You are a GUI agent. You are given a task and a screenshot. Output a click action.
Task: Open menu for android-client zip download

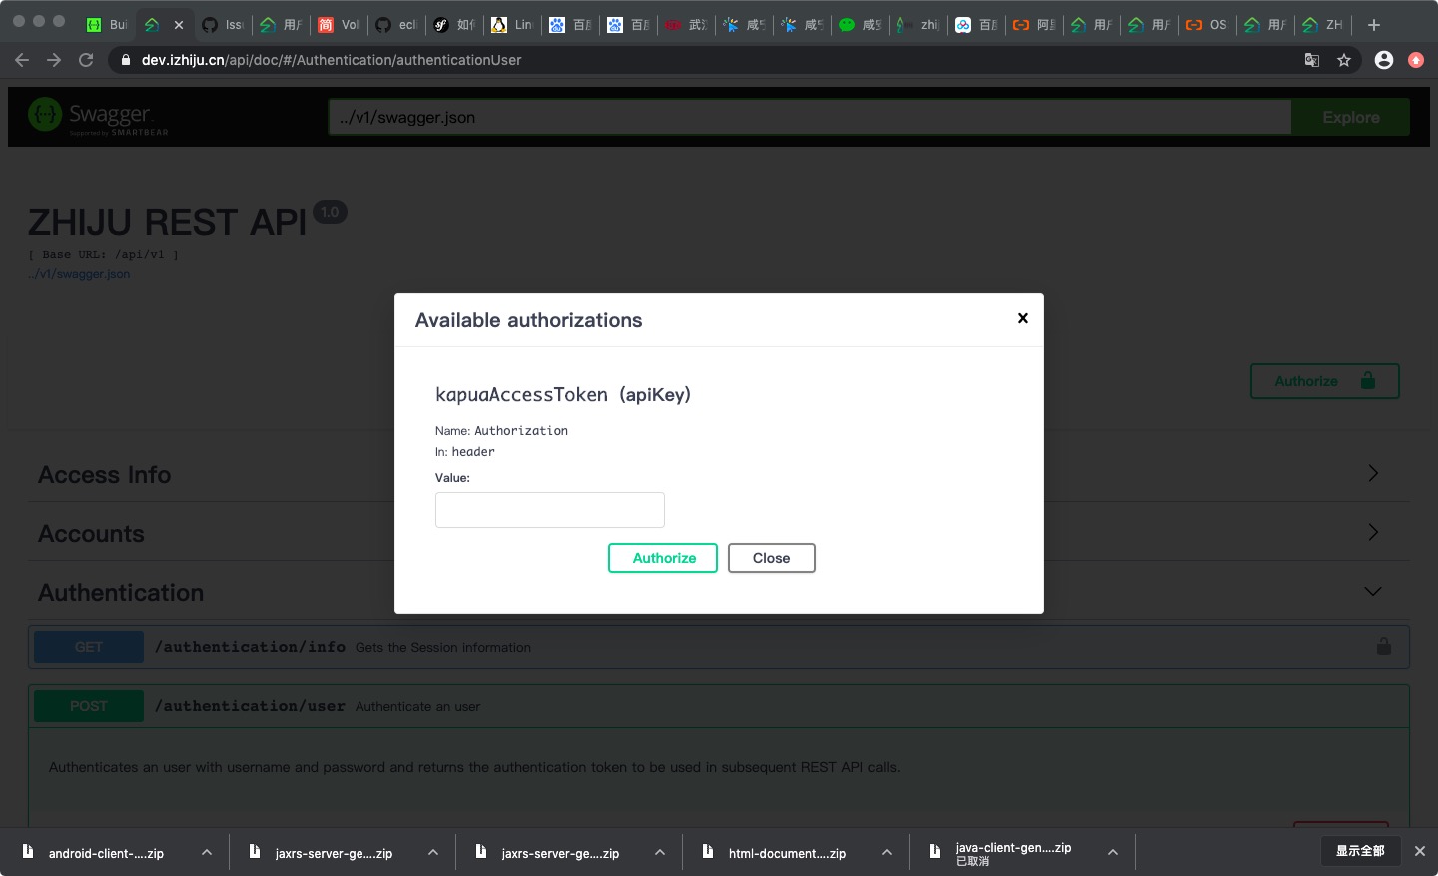[x=207, y=852]
